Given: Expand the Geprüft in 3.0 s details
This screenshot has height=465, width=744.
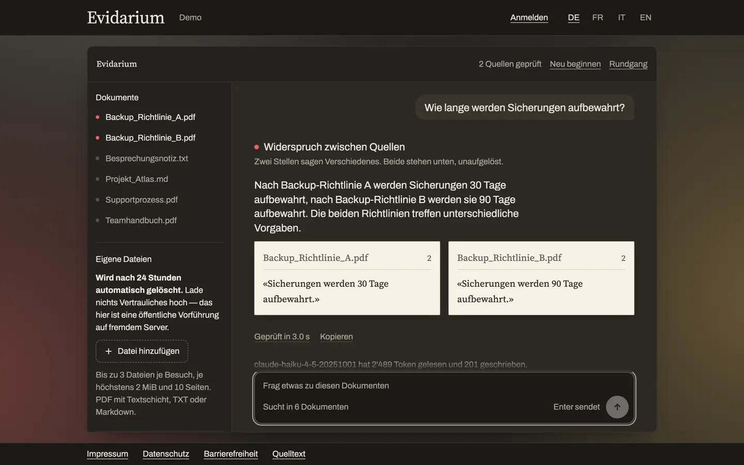Looking at the screenshot, I should 282,337.
